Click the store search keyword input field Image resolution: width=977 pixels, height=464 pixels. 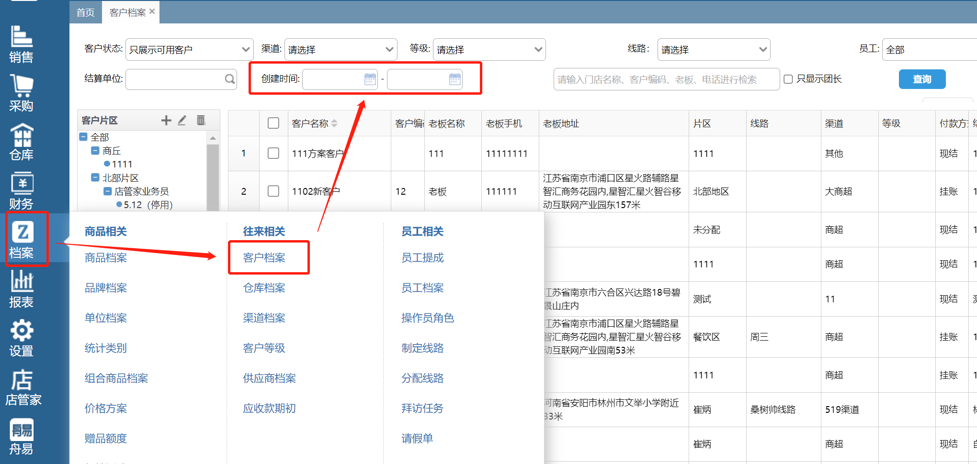666,79
